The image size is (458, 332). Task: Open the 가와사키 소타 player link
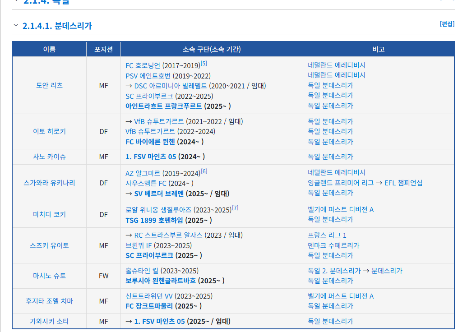point(49,322)
